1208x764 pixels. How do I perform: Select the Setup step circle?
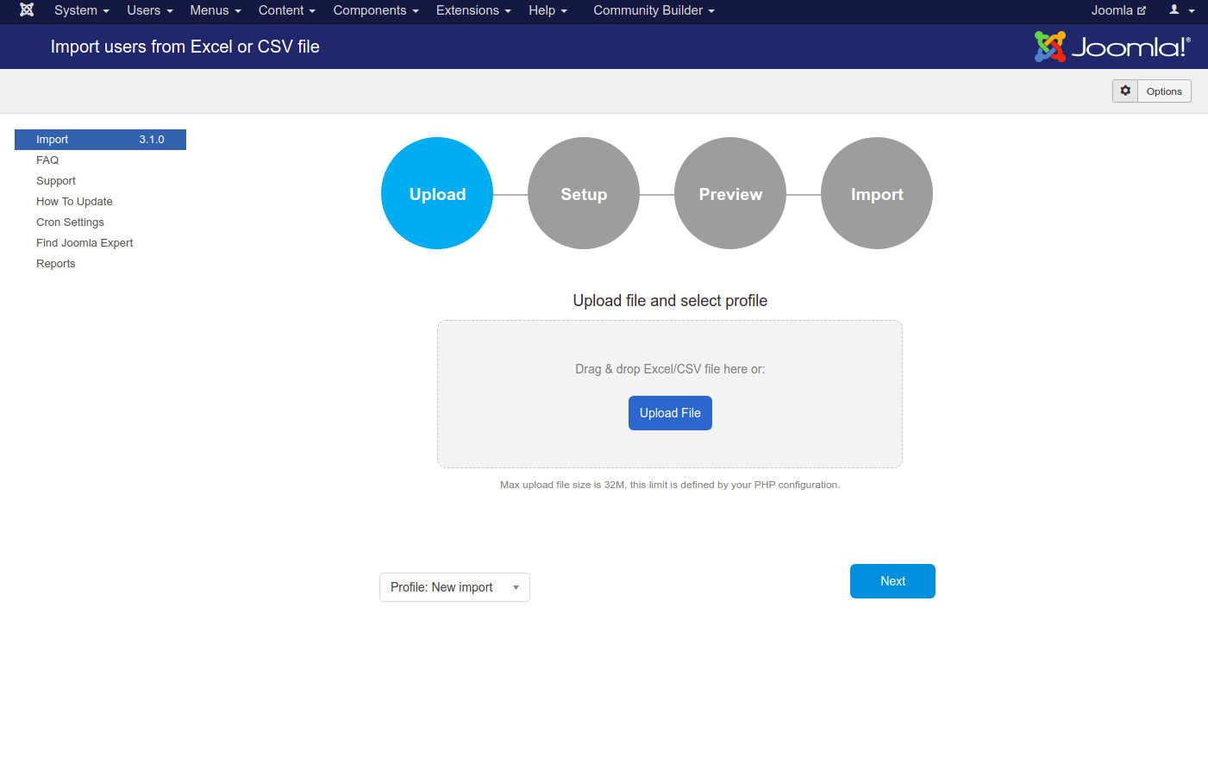(584, 194)
